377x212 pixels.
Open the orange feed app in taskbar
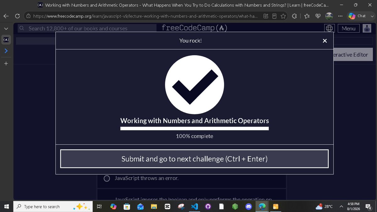tap(276, 206)
